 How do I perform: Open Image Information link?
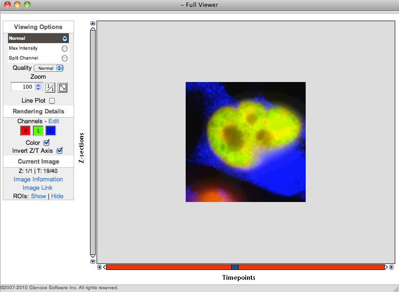coord(38,180)
